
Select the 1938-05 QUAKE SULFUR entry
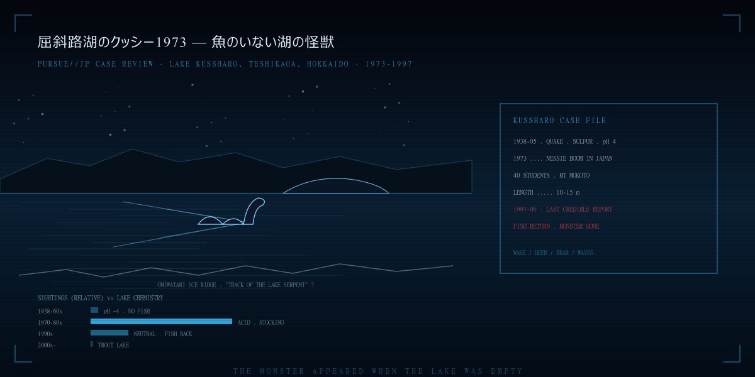(564, 142)
